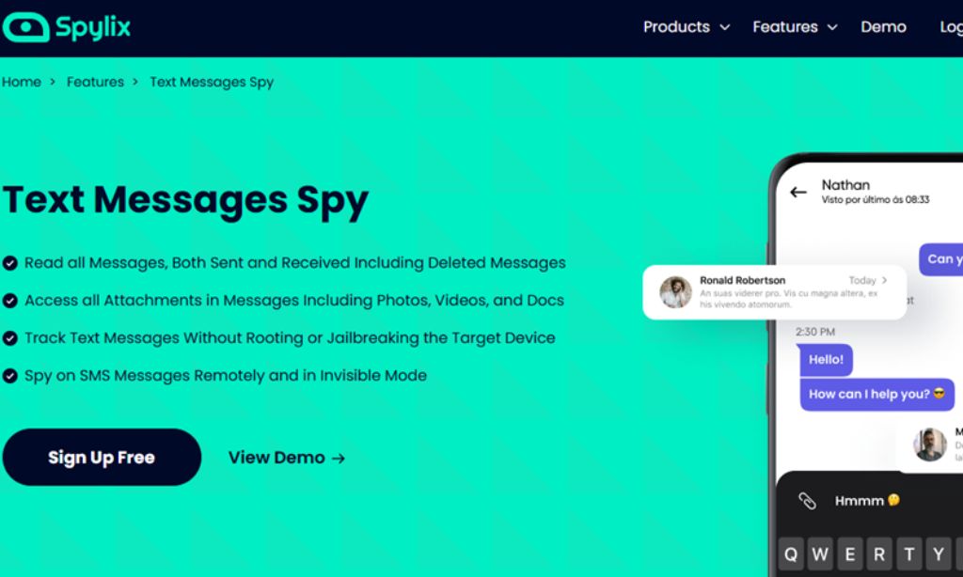Click the Text Messages Spy heading
The image size is (963, 577).
click(185, 201)
